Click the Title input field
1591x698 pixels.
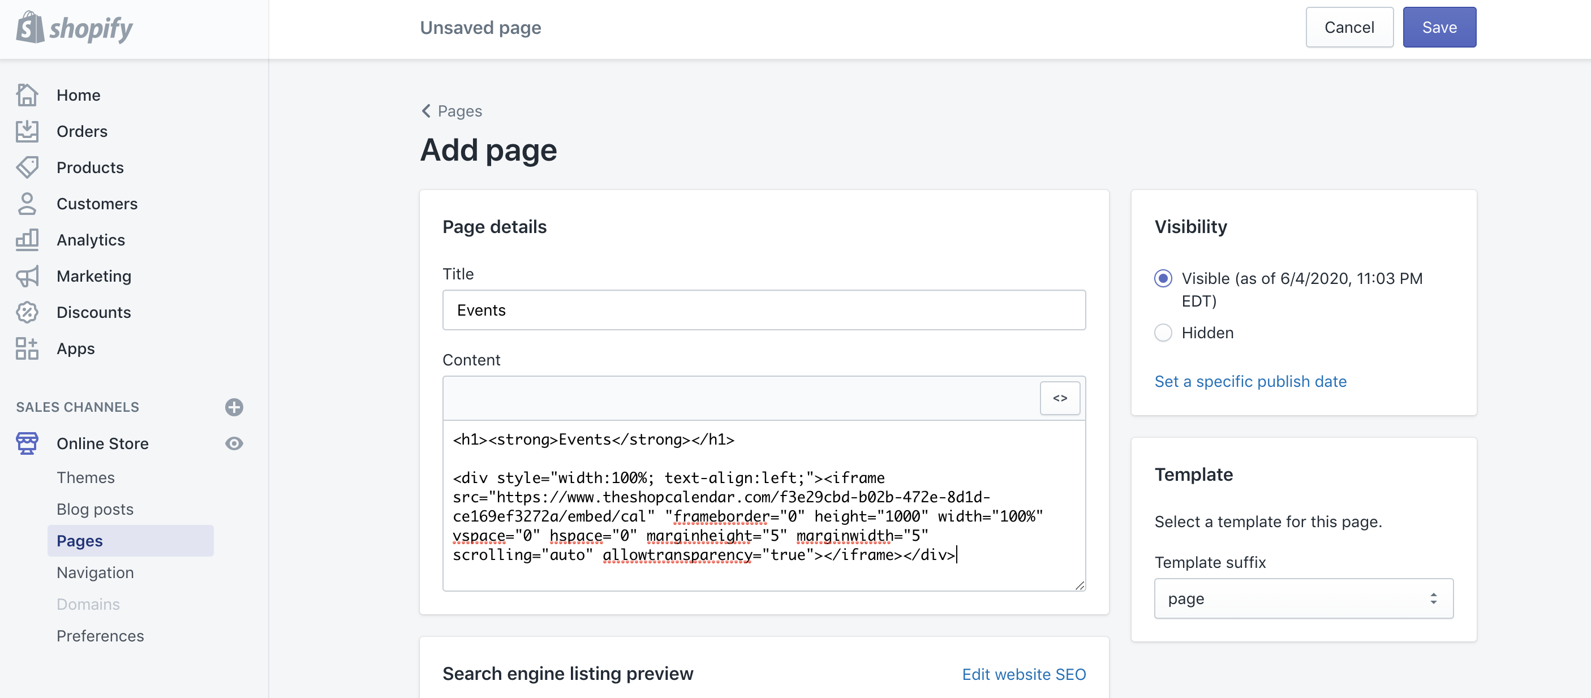(x=764, y=310)
